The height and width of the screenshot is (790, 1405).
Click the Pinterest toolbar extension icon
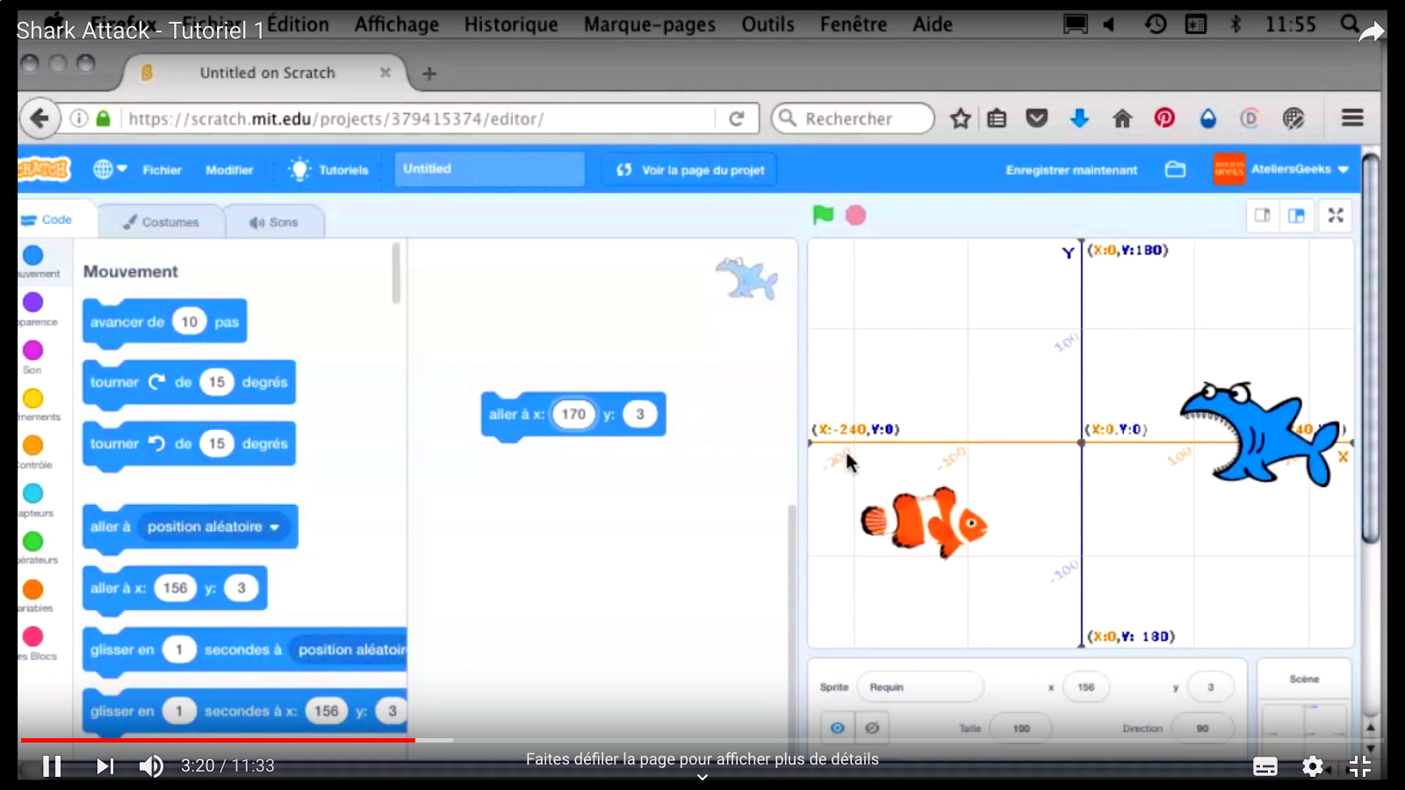(x=1164, y=118)
